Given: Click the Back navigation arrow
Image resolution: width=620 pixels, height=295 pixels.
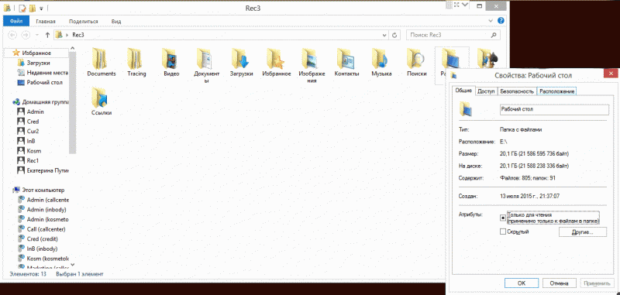Looking at the screenshot, I should click(12, 35).
